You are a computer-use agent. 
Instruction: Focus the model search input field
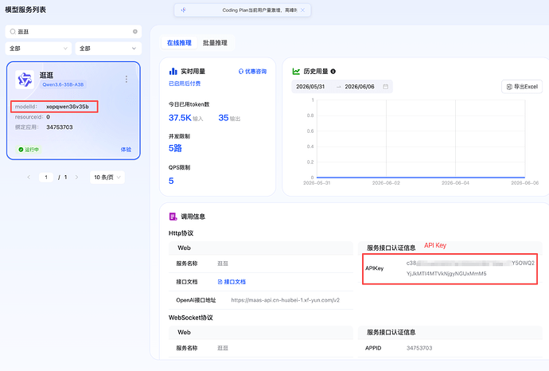(x=73, y=32)
